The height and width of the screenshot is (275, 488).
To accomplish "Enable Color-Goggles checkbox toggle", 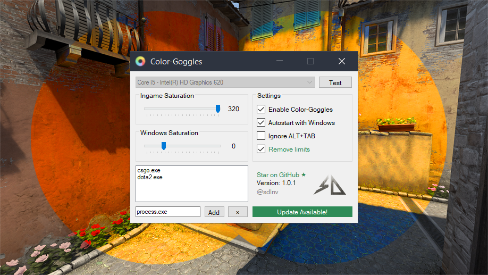I will pyautogui.click(x=261, y=110).
